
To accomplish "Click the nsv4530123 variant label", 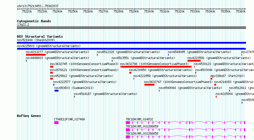I will (224, 64).
